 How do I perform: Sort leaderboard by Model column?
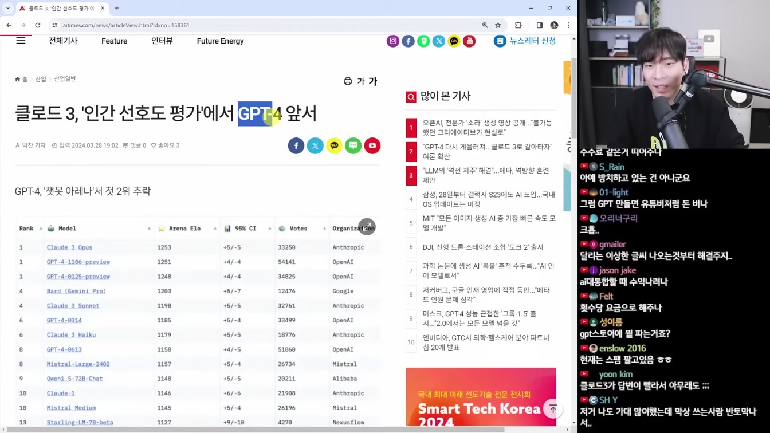[x=98, y=229]
